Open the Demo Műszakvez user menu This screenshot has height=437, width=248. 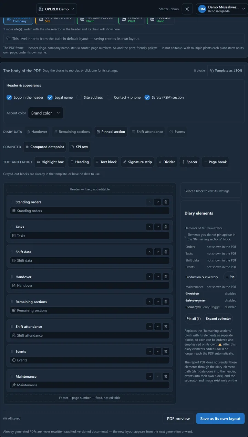coord(222,9)
